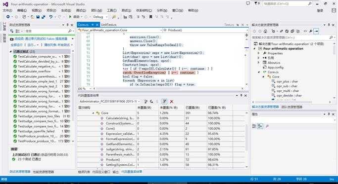Click the Run All link in Test Explorer

tap(17, 45)
